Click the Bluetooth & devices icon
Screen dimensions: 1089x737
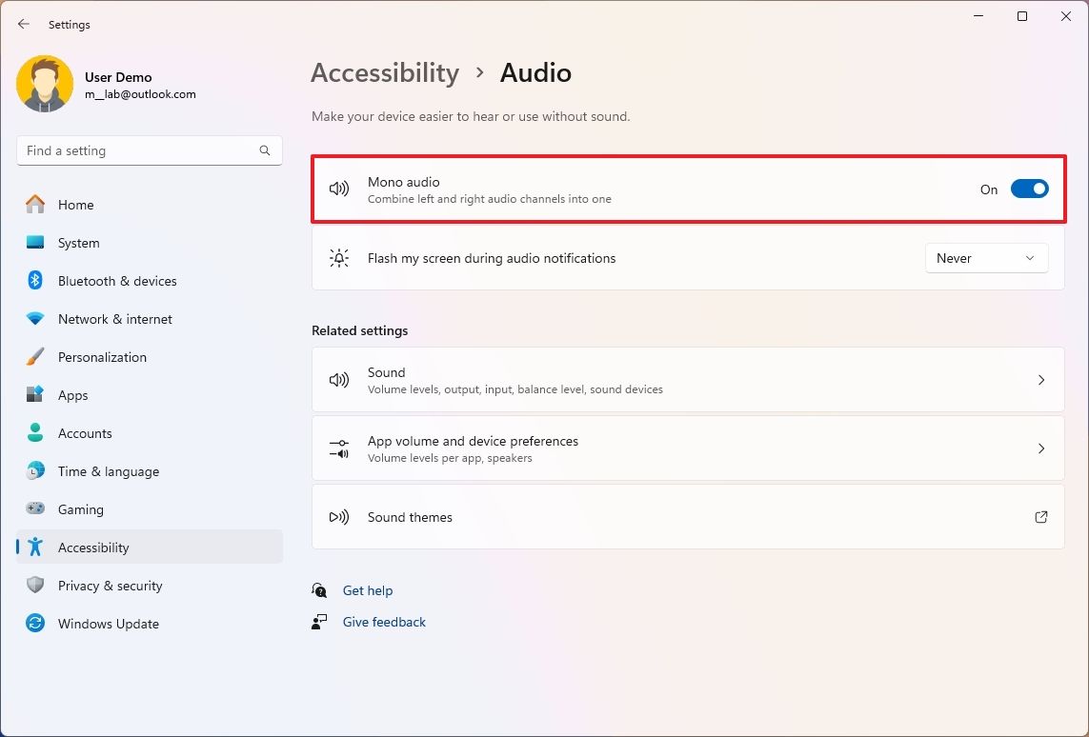click(34, 280)
